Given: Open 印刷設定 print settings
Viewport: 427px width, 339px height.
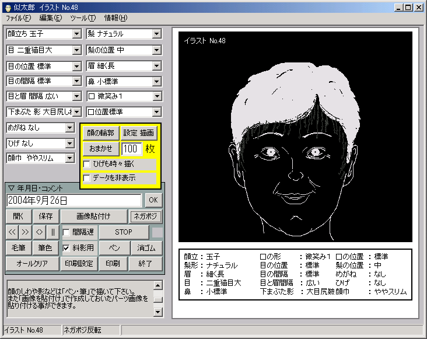Looking at the screenshot, I should pyautogui.click(x=79, y=264).
